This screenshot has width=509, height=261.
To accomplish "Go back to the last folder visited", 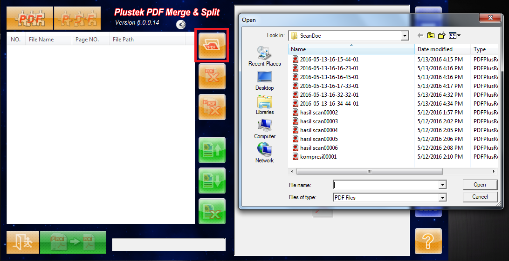I will tap(420, 35).
